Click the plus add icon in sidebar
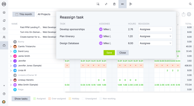This screenshot has width=194, height=106. (x=4, y=86)
